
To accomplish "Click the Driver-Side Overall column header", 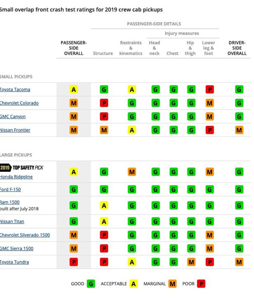I will (237, 48).
